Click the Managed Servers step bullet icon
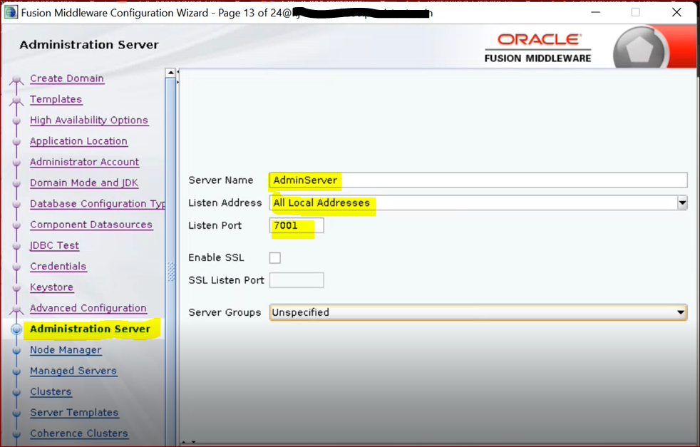The image size is (700, 447). click(16, 371)
